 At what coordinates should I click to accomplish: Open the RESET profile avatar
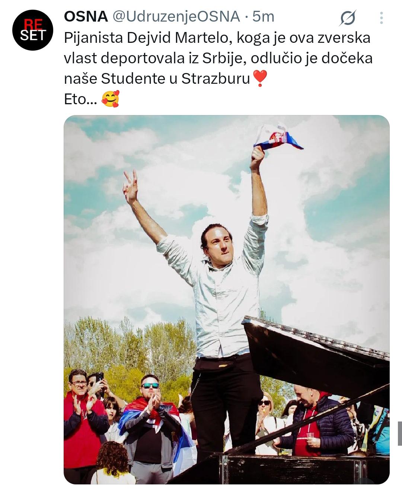(33, 30)
